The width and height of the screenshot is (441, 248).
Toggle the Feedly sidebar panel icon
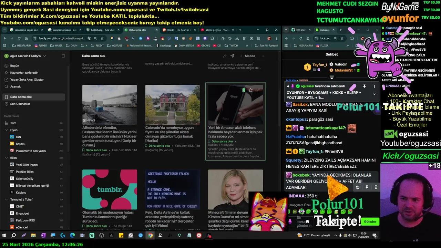coord(63,56)
